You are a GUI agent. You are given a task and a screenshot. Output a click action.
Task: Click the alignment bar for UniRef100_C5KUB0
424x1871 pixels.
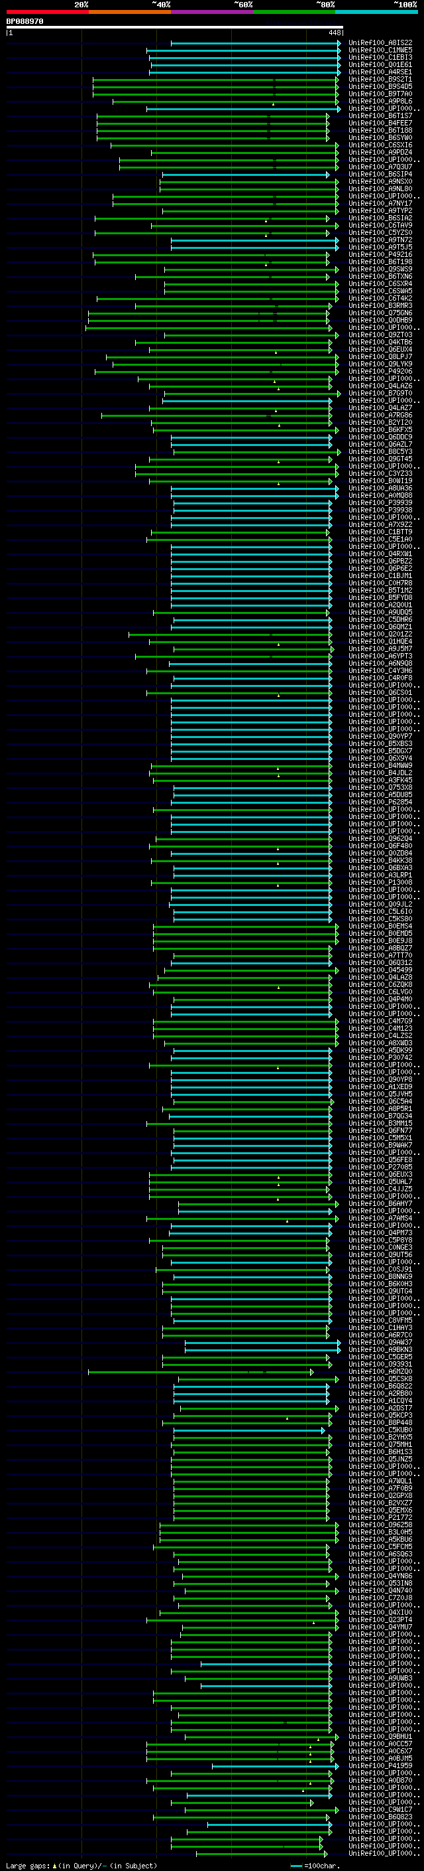point(249,1431)
